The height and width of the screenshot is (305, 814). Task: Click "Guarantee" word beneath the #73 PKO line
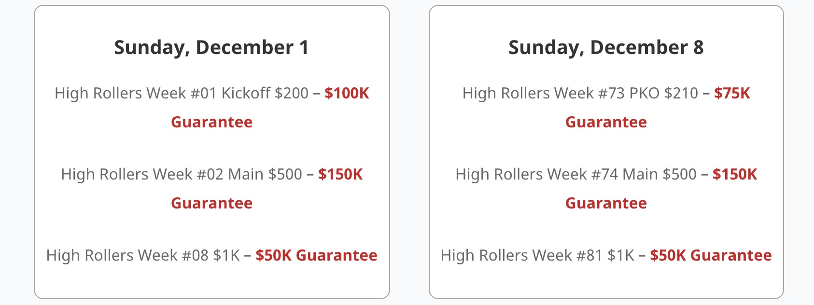click(x=606, y=122)
